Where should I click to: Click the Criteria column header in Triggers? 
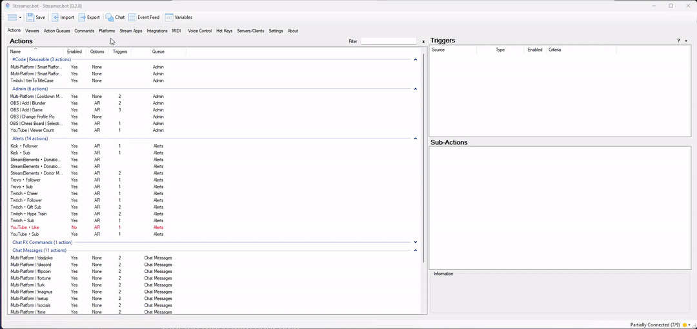pos(581,50)
